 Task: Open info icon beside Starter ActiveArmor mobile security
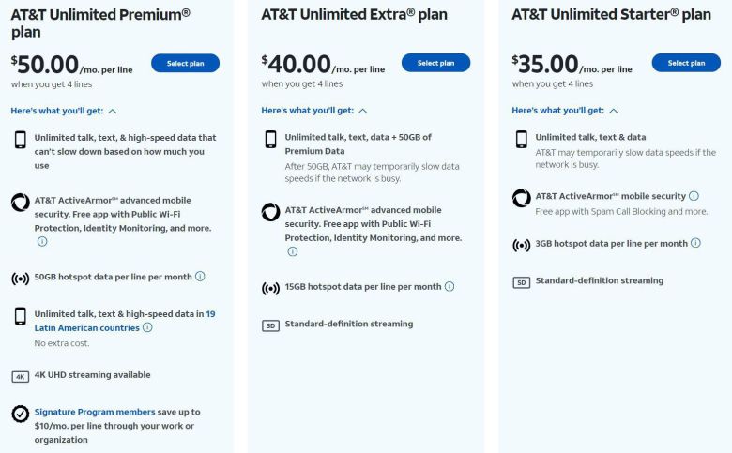pos(694,196)
